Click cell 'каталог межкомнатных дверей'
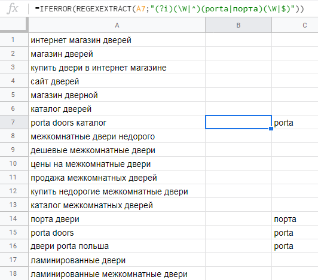Viewport: 318px width, 280px height. pyautogui.click(x=117, y=205)
